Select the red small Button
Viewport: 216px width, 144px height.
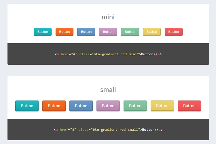tap(189, 106)
